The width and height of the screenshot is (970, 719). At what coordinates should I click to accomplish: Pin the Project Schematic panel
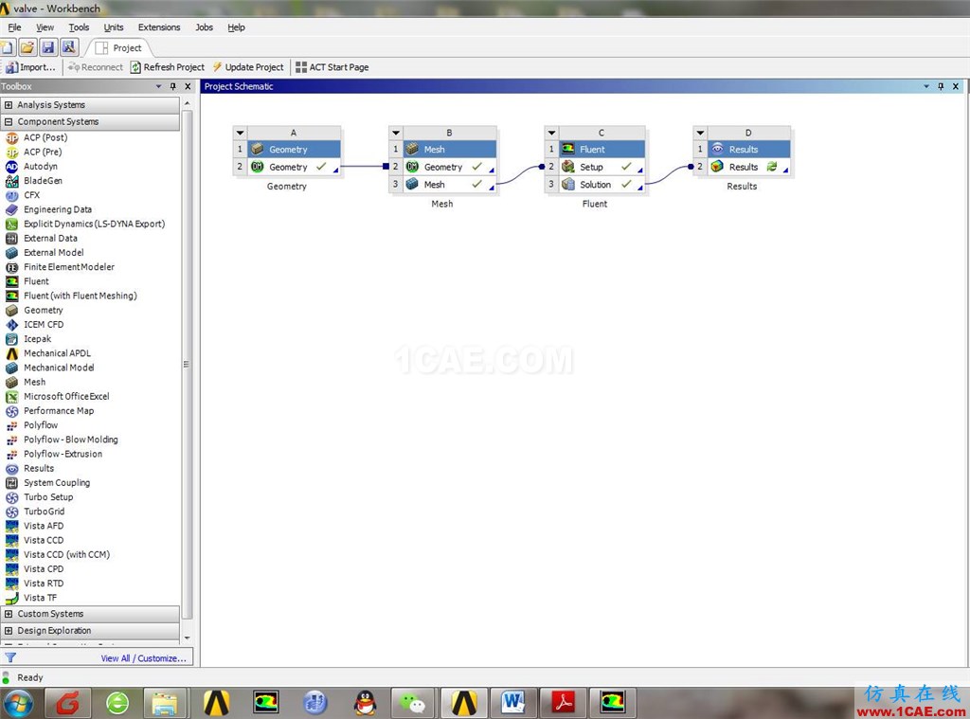(941, 86)
